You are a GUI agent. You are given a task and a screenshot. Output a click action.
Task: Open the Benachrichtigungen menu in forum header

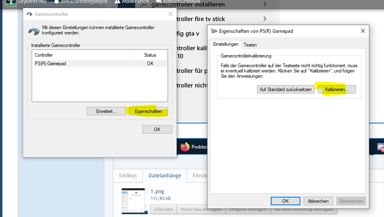click(80, 2)
